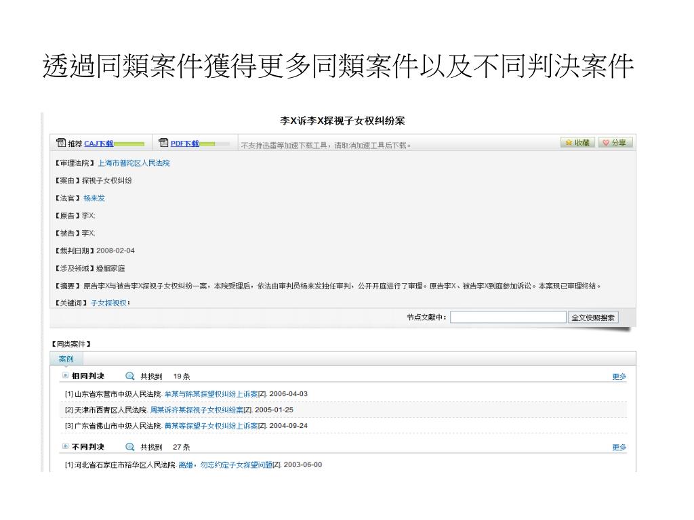Click the 【同类案件】 section heading
Viewport: 694px width, 520px height.
(71, 344)
